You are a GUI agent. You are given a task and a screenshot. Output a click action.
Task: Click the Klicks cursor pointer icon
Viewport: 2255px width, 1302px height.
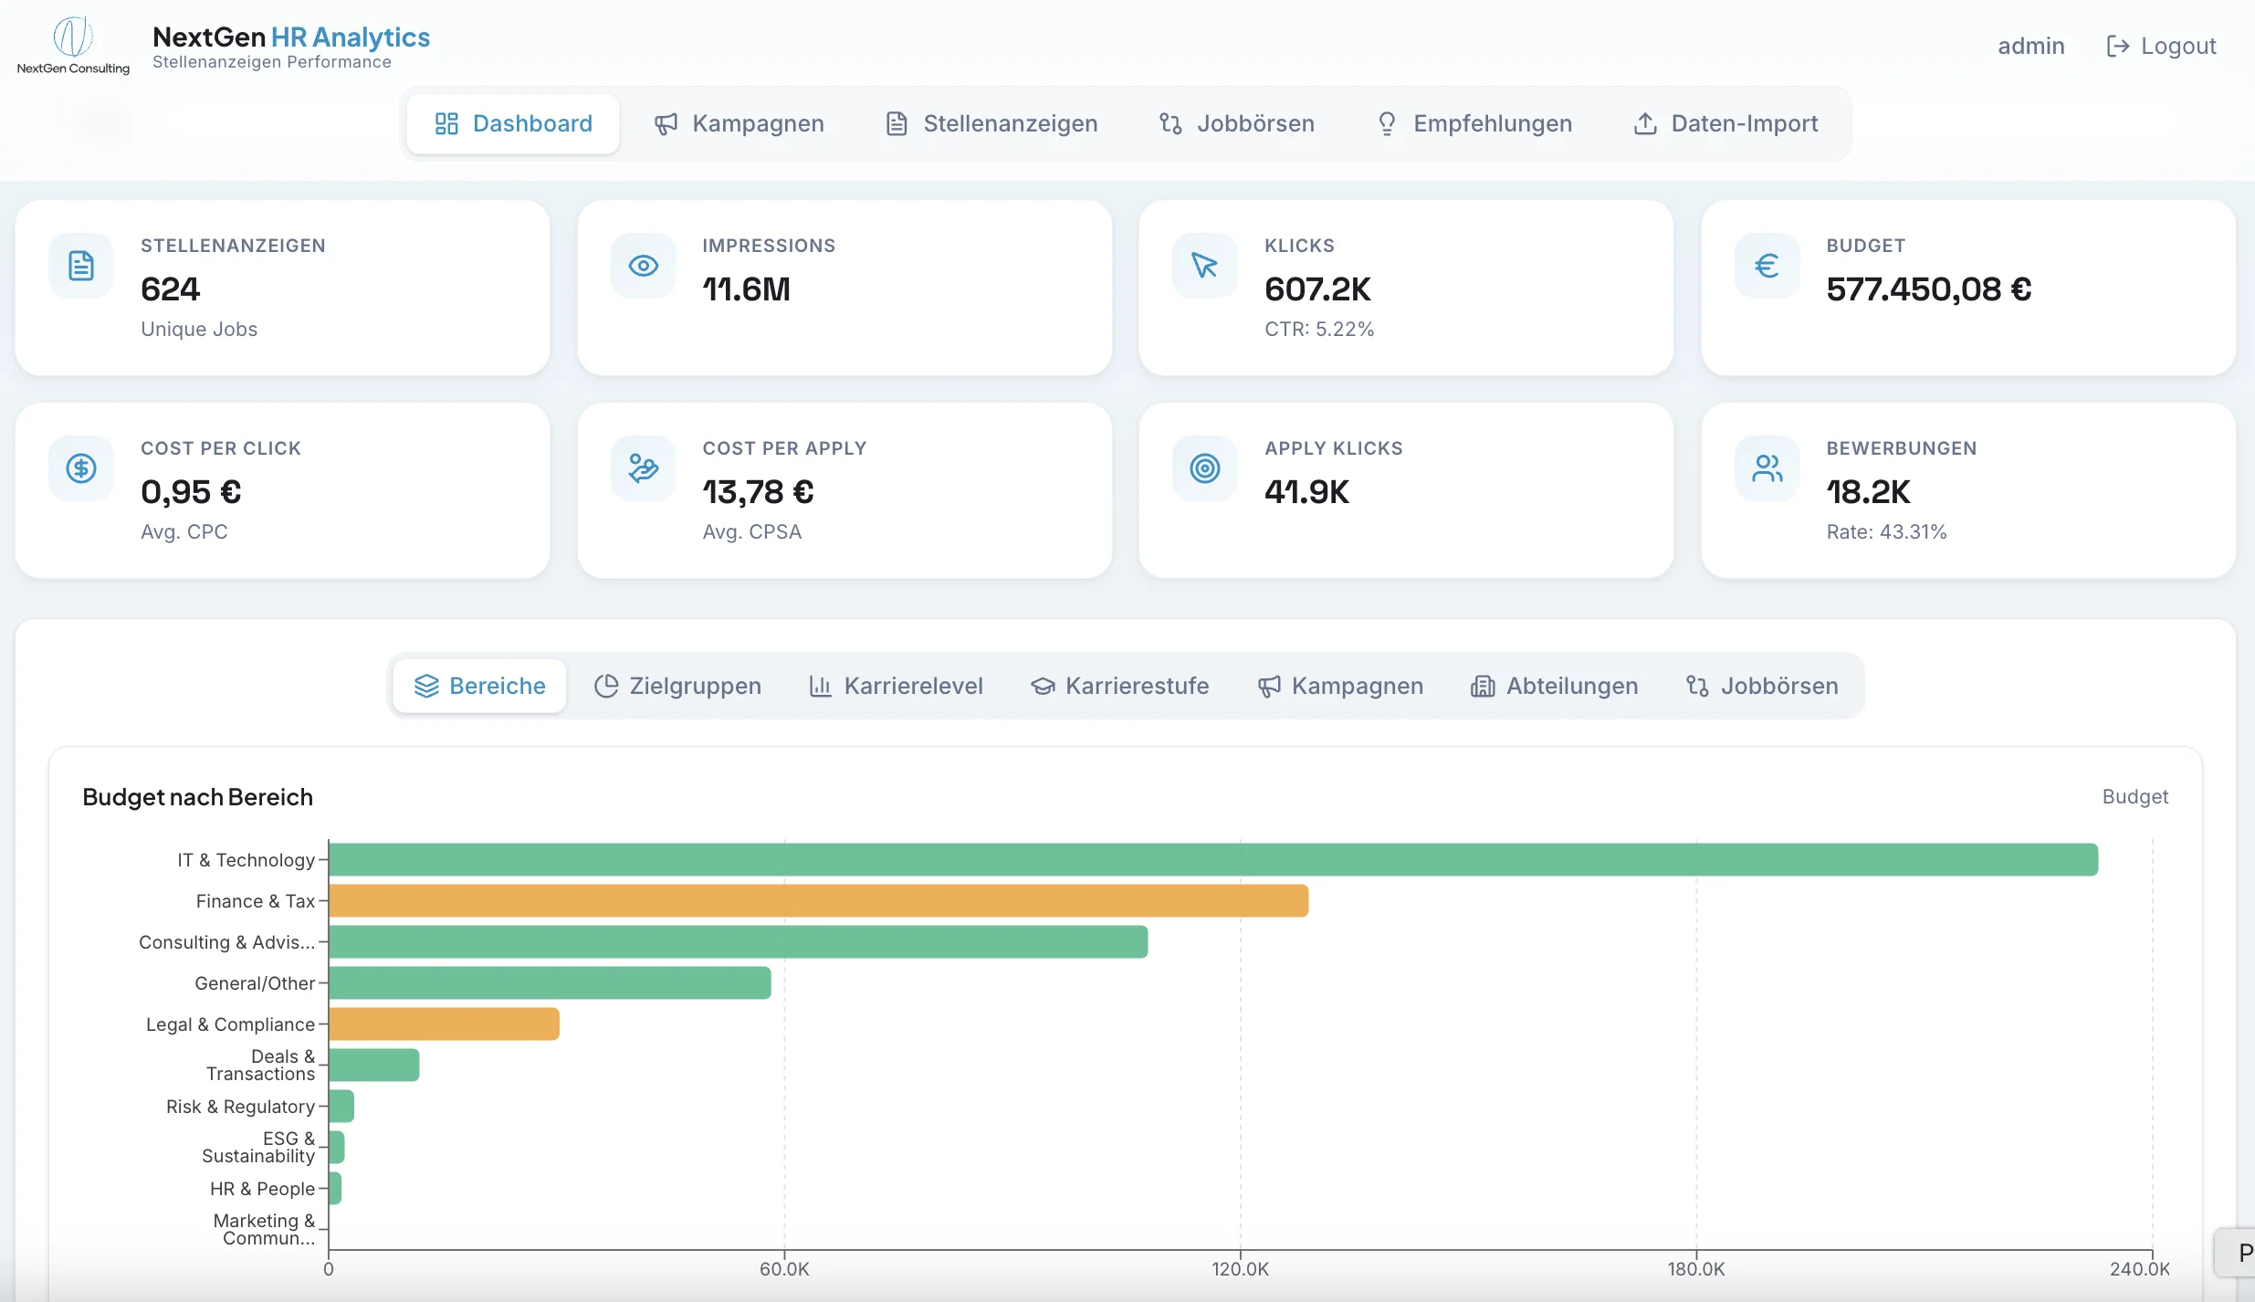[x=1205, y=266]
